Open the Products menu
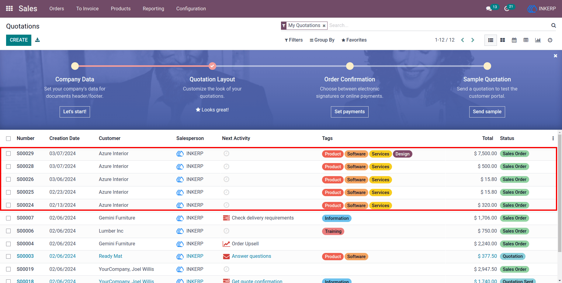This screenshot has width=562, height=283. click(x=121, y=9)
